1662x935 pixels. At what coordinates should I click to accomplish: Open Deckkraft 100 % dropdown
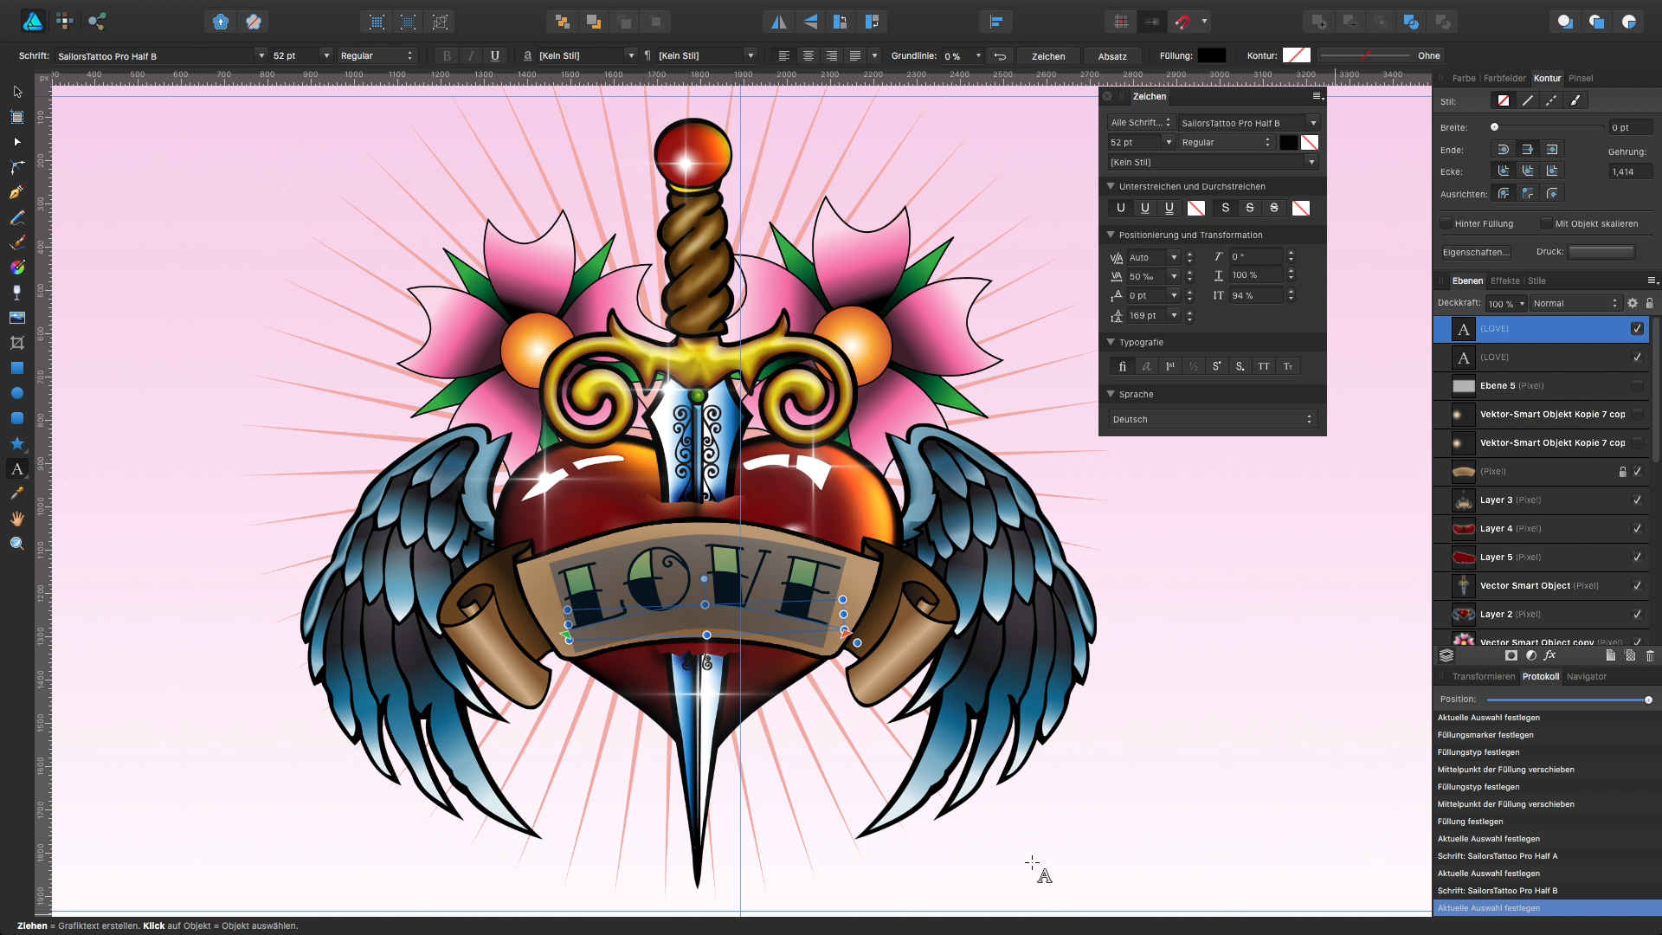[1522, 303]
